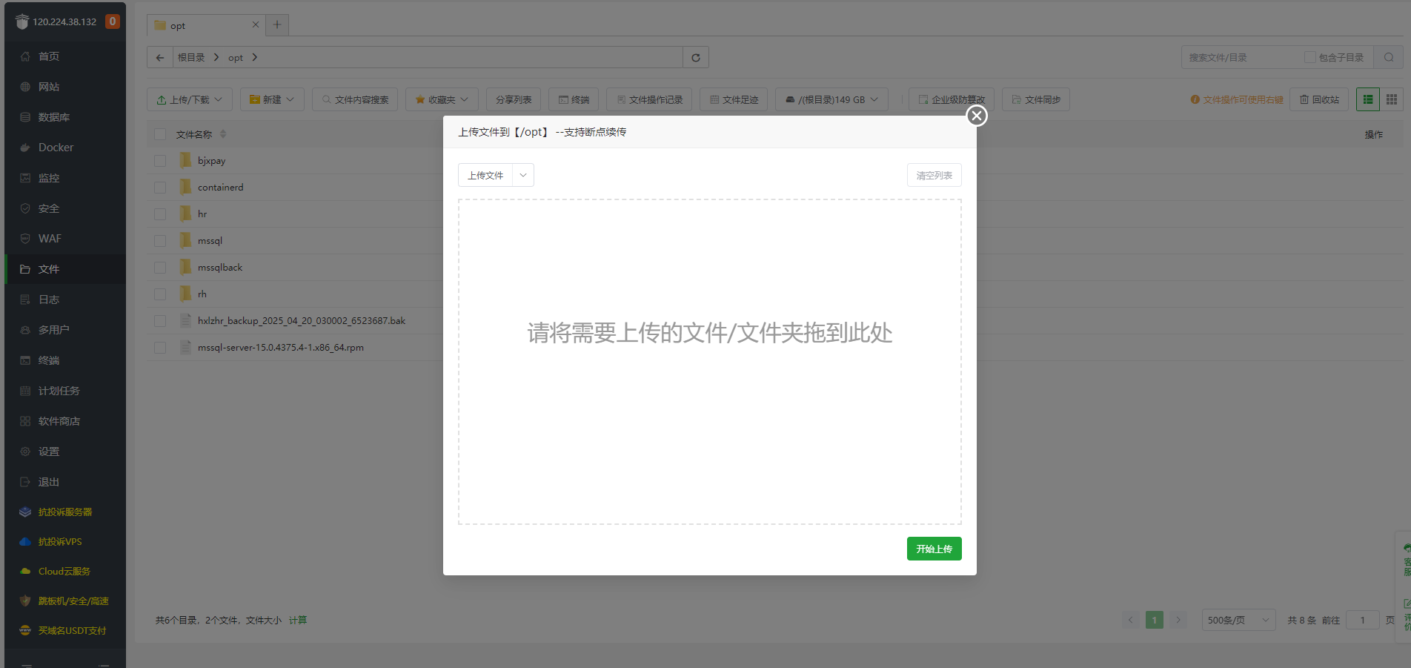1411x668 pixels.
Task: Click the 清空列表 clear list button
Action: point(934,176)
